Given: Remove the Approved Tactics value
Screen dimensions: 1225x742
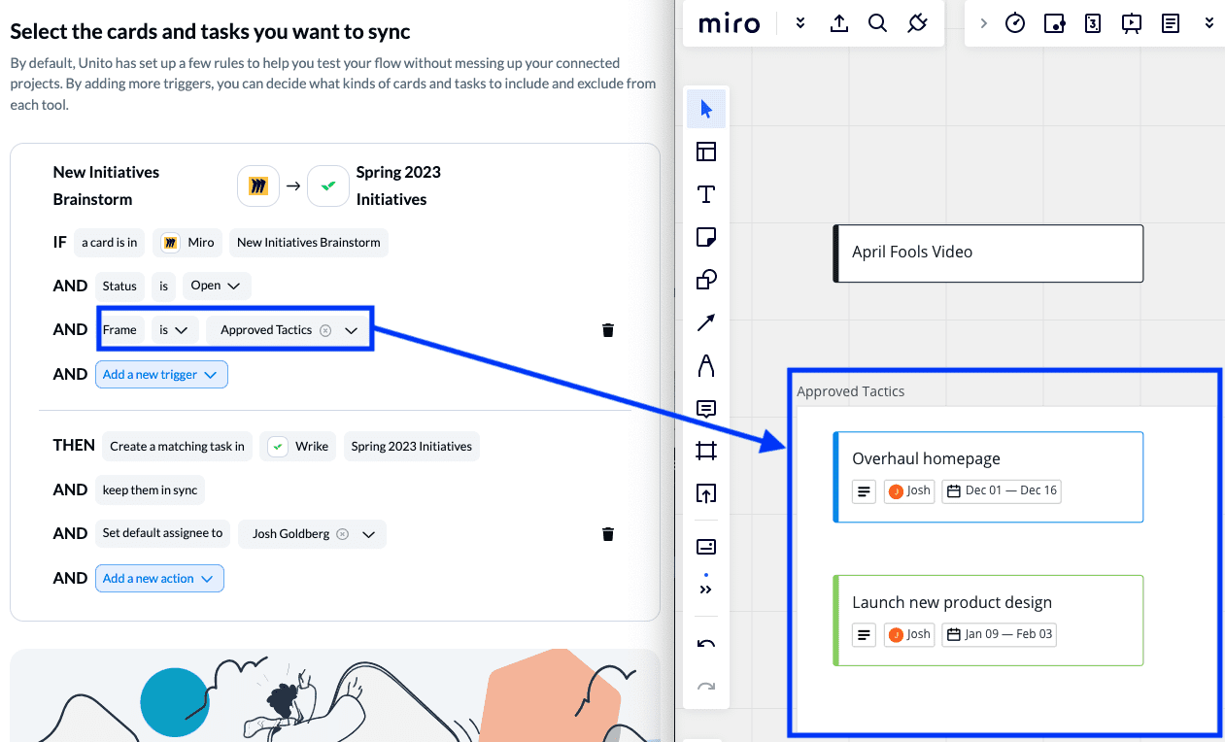Looking at the screenshot, I should click(325, 330).
